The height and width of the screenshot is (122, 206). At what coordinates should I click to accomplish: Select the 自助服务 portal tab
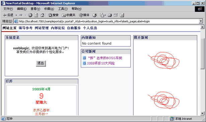[74, 28]
